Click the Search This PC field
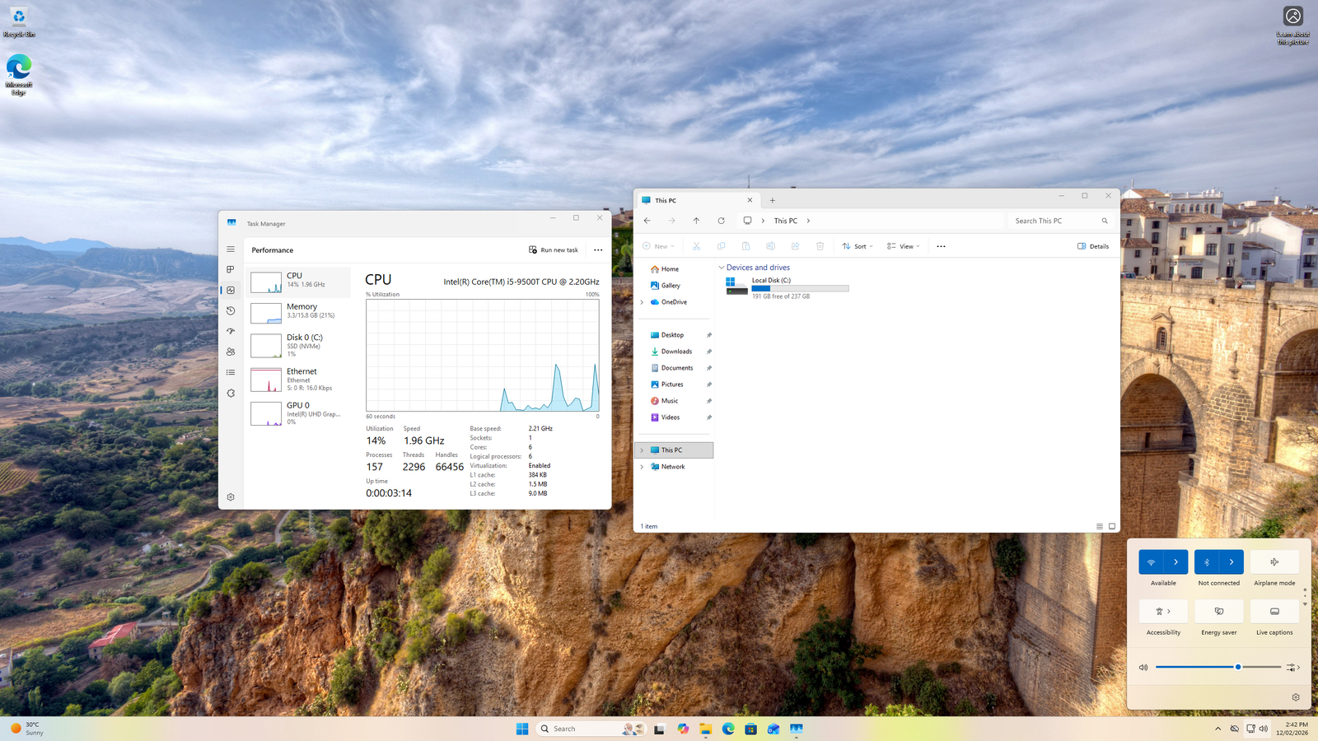 click(1054, 221)
